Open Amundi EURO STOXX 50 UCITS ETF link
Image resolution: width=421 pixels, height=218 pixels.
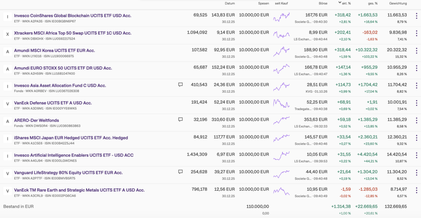pos(63,68)
